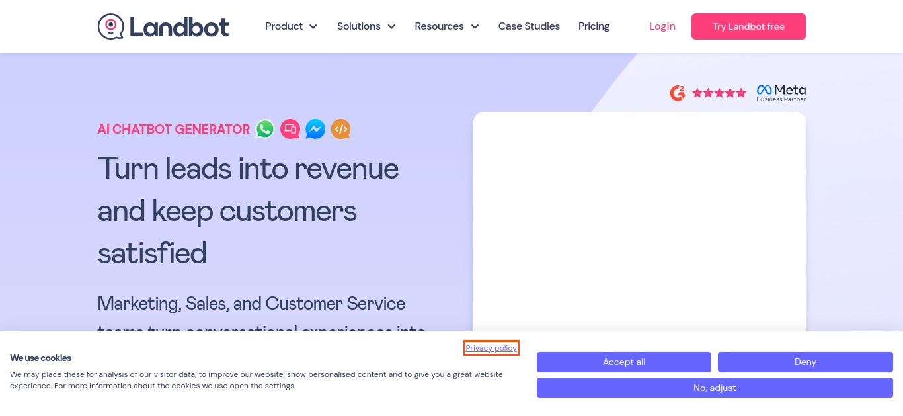Click the Login link
Image resolution: width=903 pixels, height=416 pixels.
click(x=662, y=26)
